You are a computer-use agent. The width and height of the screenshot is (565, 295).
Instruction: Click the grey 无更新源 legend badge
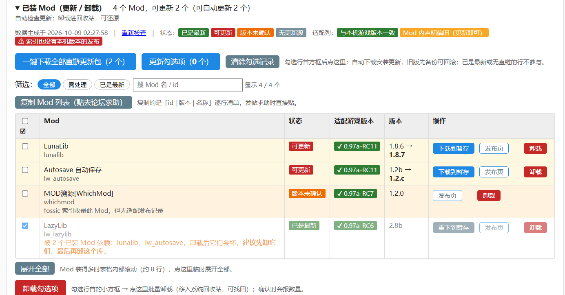pyautogui.click(x=291, y=33)
